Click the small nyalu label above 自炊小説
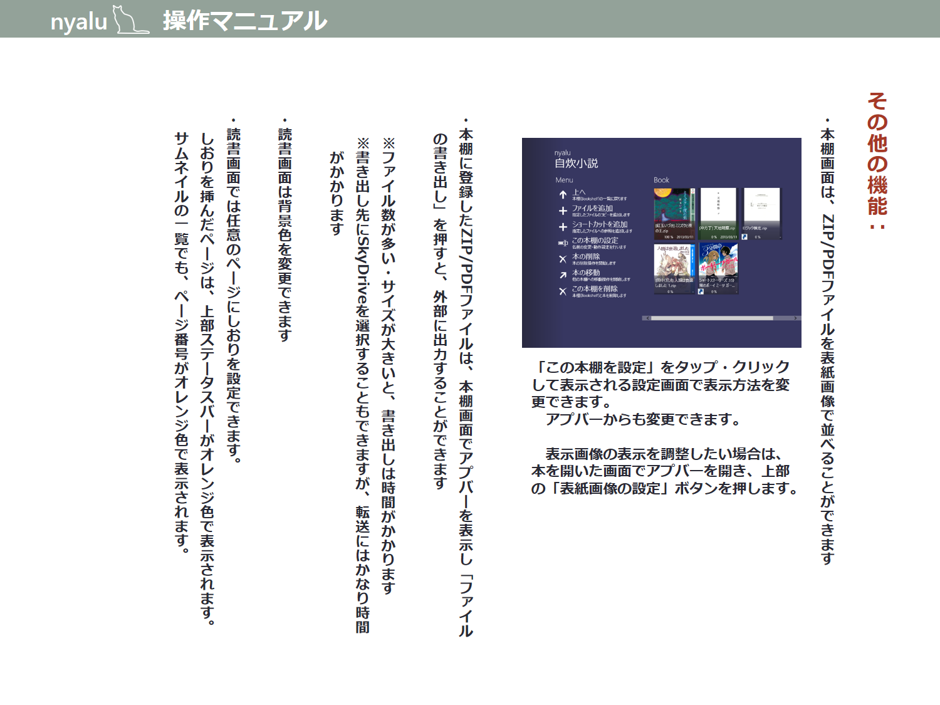Image resolution: width=940 pixels, height=705 pixels. 562,153
